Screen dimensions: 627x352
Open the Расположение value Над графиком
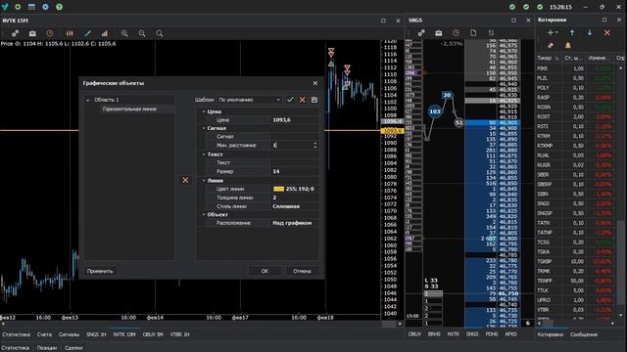[x=295, y=223]
